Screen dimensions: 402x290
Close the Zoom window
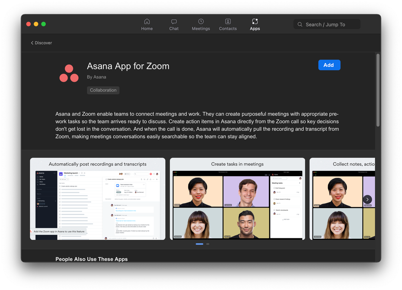[28, 24]
